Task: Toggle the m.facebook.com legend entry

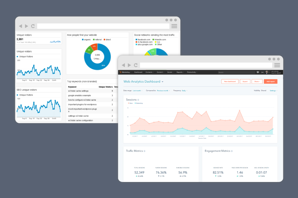Action: 144,42
